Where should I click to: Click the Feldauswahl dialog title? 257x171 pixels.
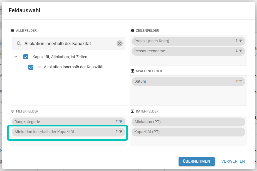24,10
